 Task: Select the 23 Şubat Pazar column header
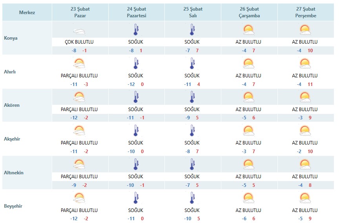point(80,12)
